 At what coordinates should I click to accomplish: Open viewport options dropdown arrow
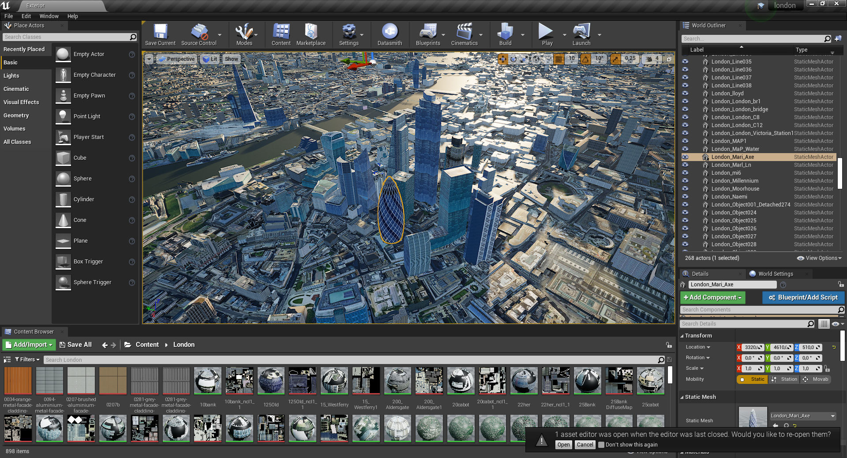(x=149, y=59)
